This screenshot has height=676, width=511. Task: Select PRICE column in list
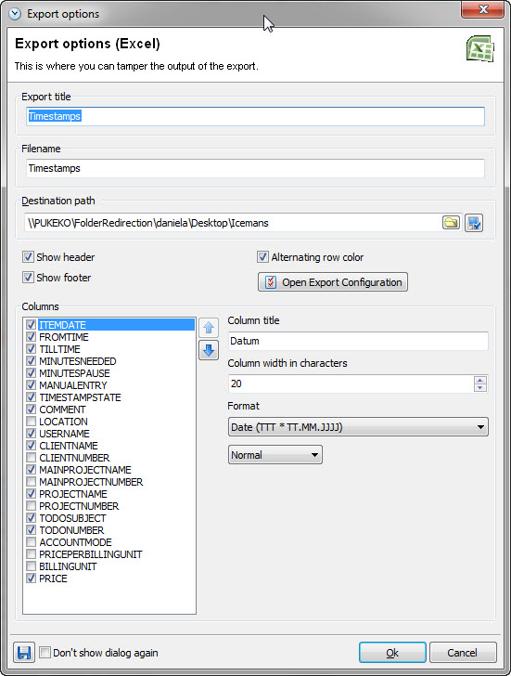point(53,578)
